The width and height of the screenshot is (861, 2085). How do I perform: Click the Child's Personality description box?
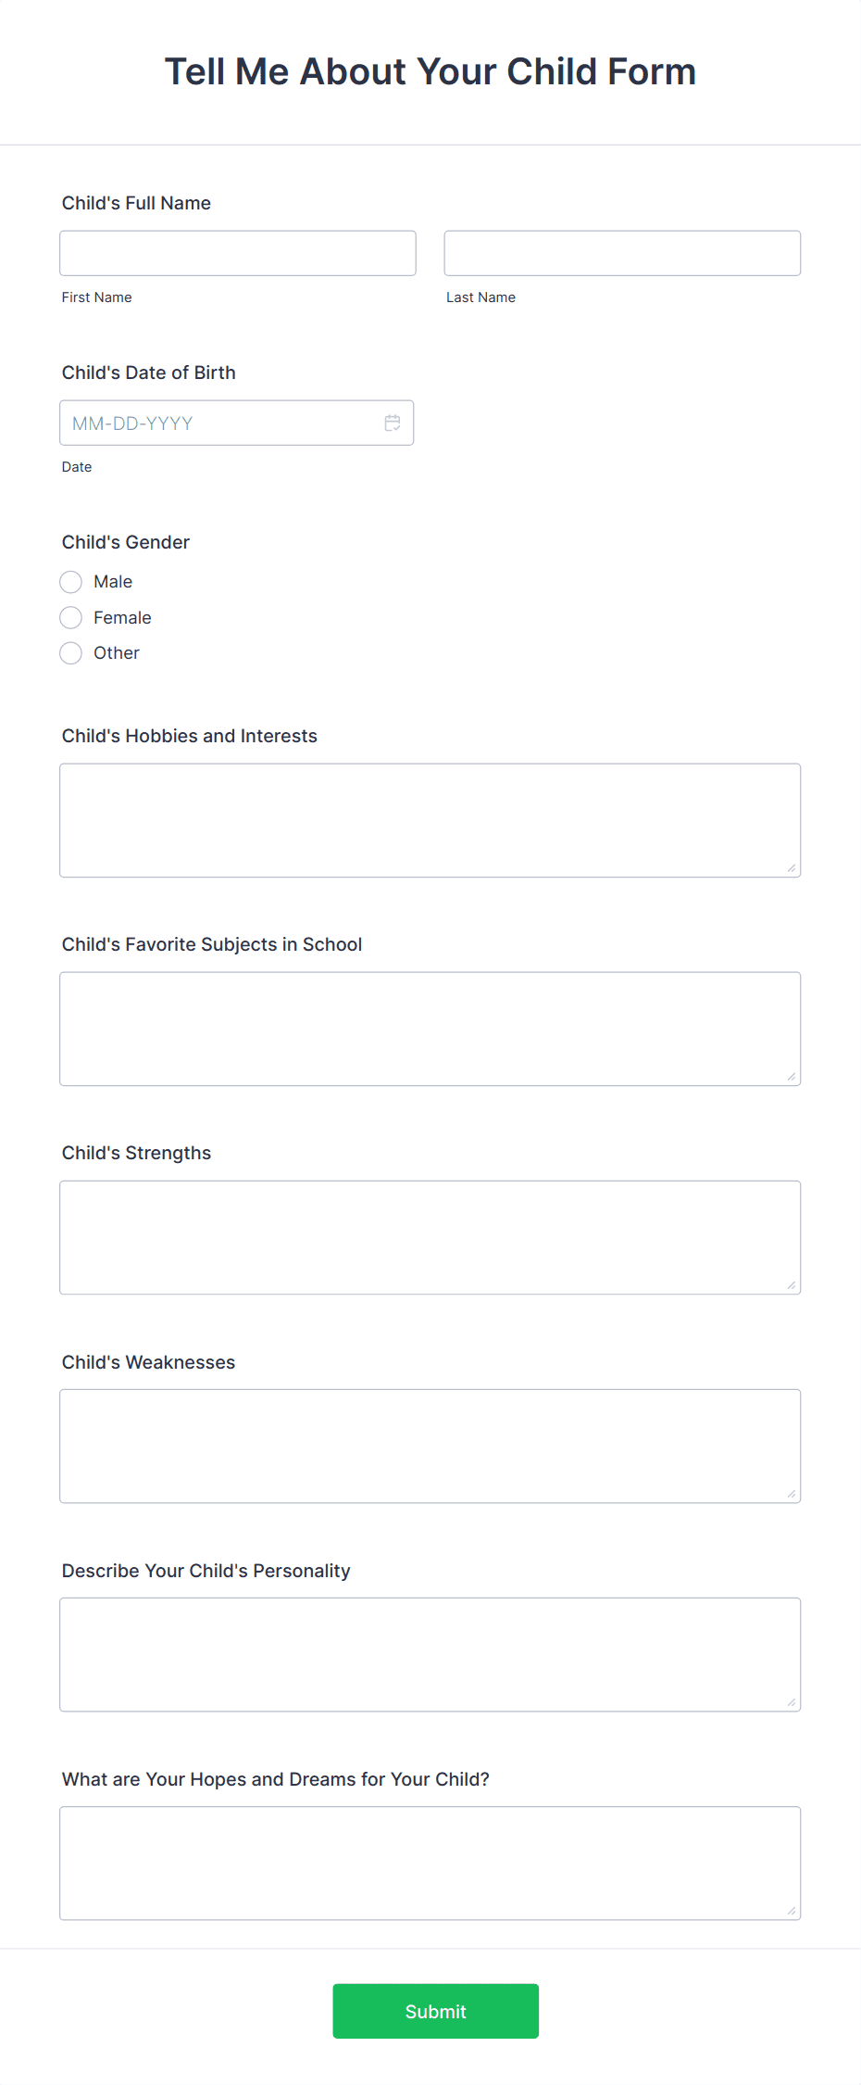tap(430, 1654)
